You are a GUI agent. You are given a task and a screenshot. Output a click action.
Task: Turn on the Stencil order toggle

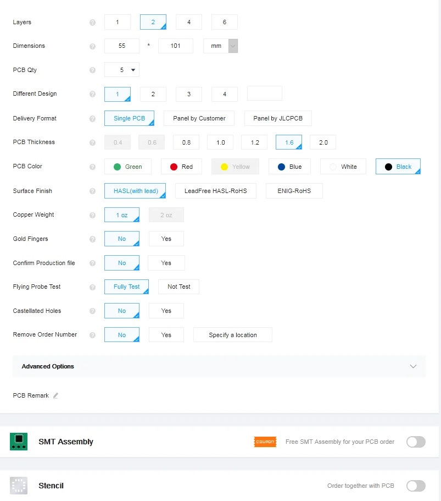coord(416,486)
